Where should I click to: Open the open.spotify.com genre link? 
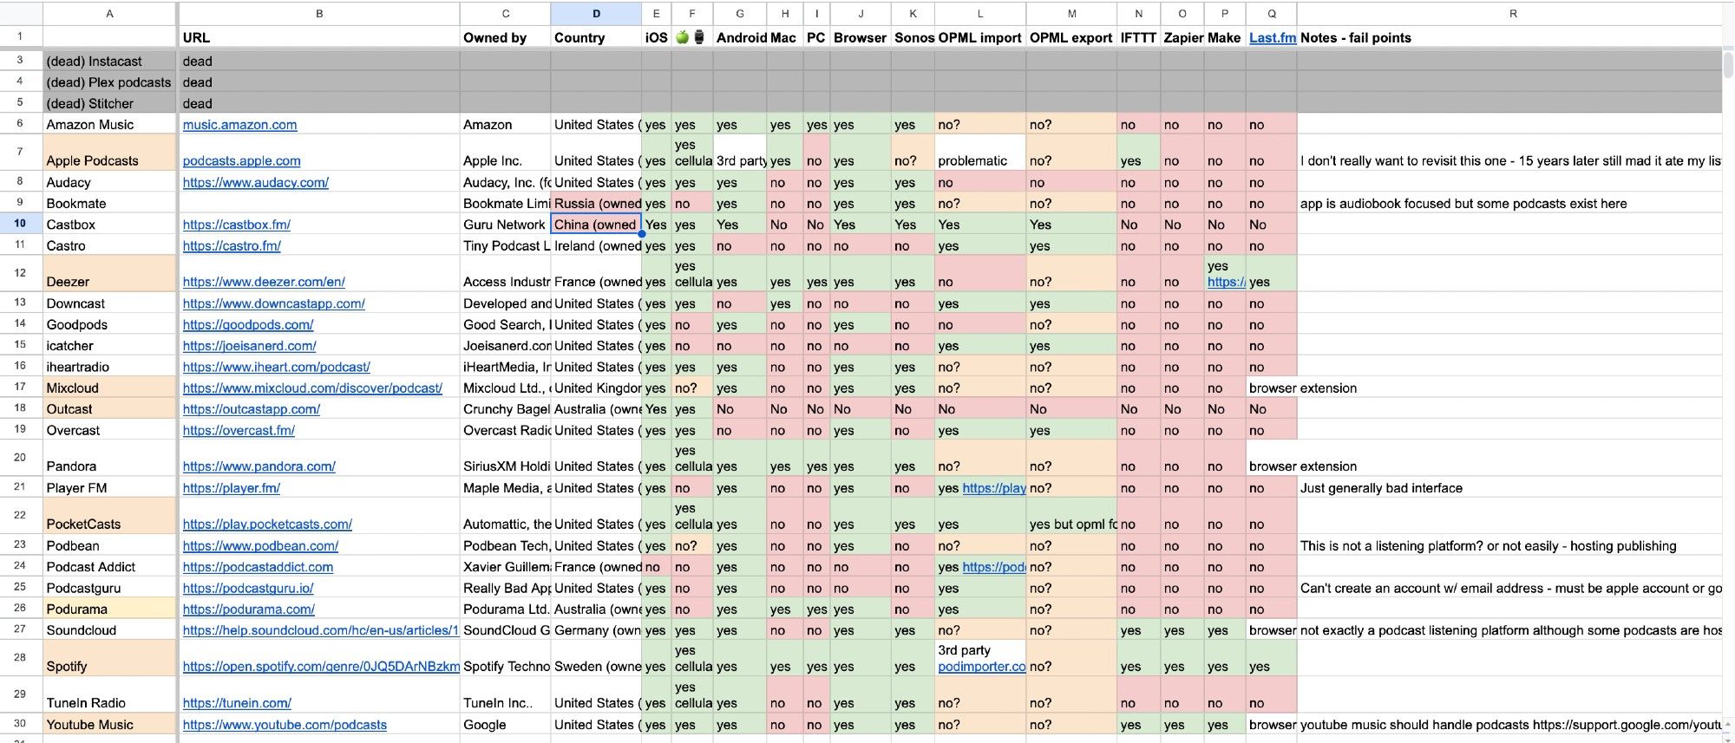coord(321,667)
